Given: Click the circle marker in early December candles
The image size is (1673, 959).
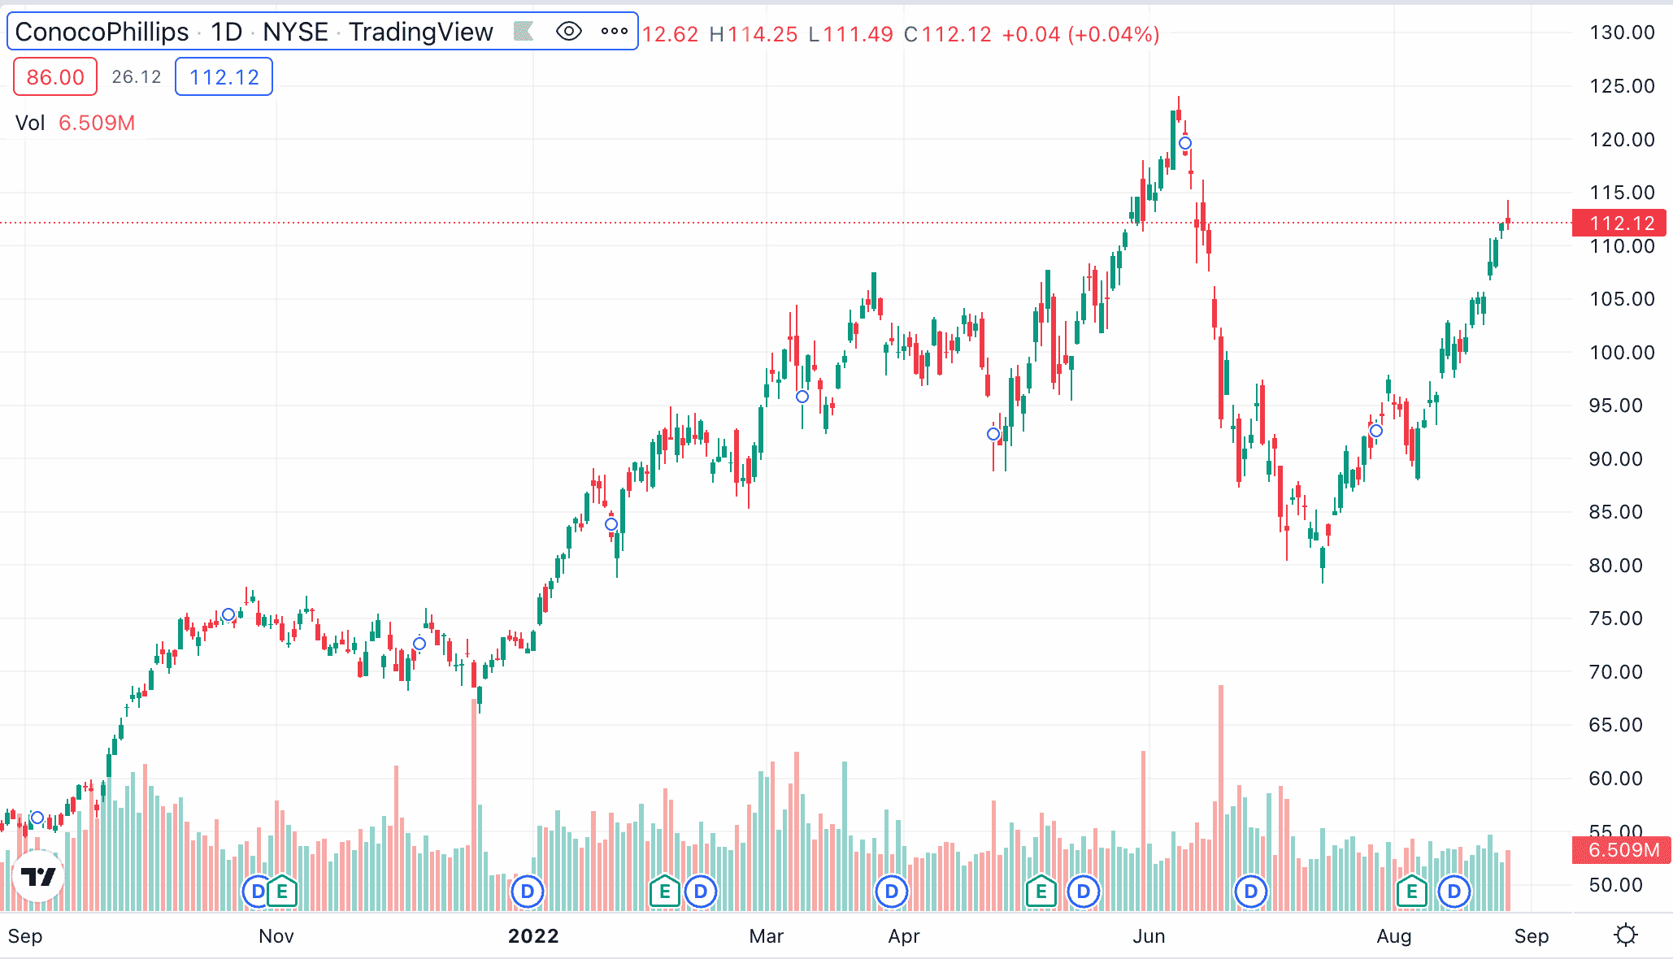Looking at the screenshot, I should click(419, 644).
